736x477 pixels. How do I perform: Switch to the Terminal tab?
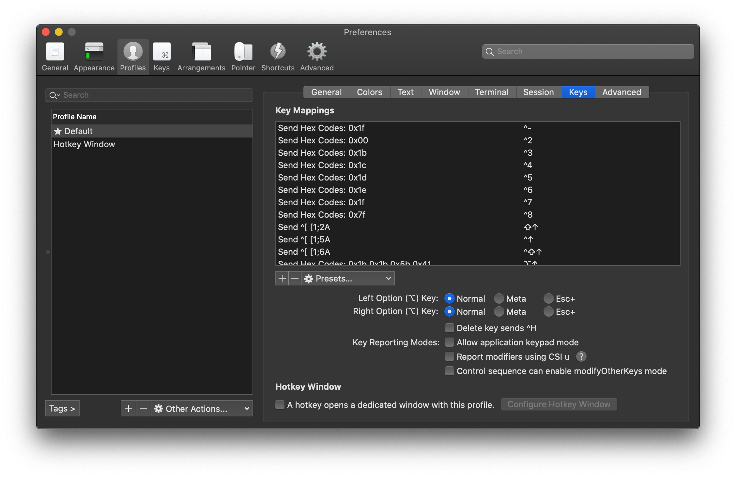491,92
